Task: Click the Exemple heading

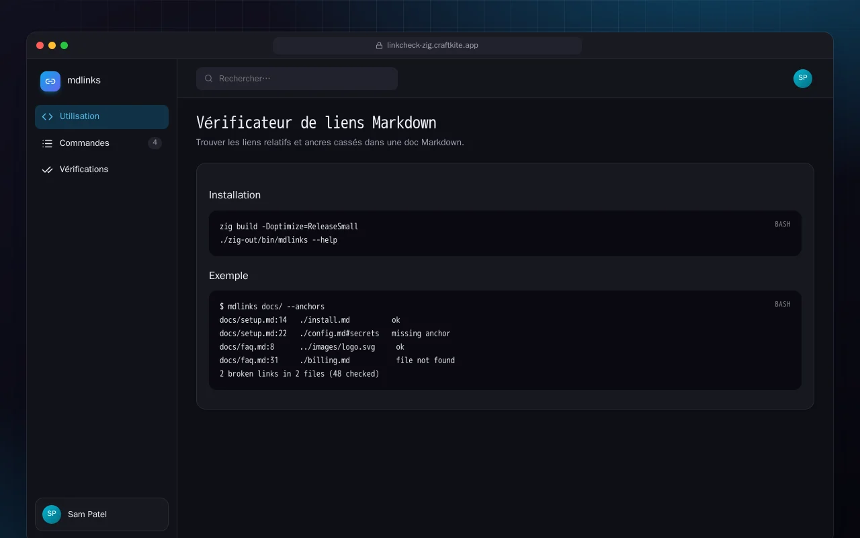Action: tap(228, 276)
